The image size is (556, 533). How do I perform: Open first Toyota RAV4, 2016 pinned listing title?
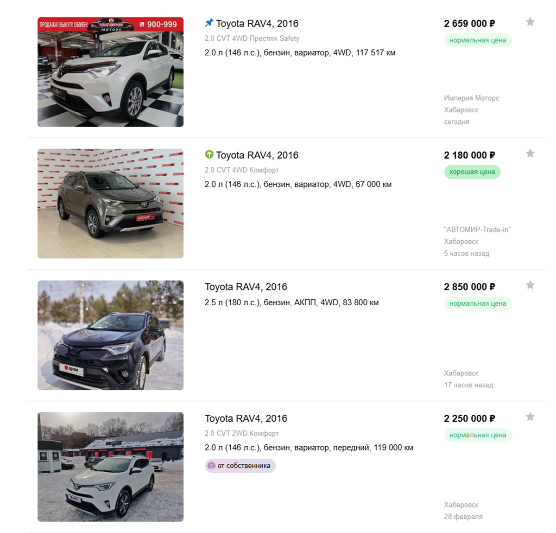point(257,24)
